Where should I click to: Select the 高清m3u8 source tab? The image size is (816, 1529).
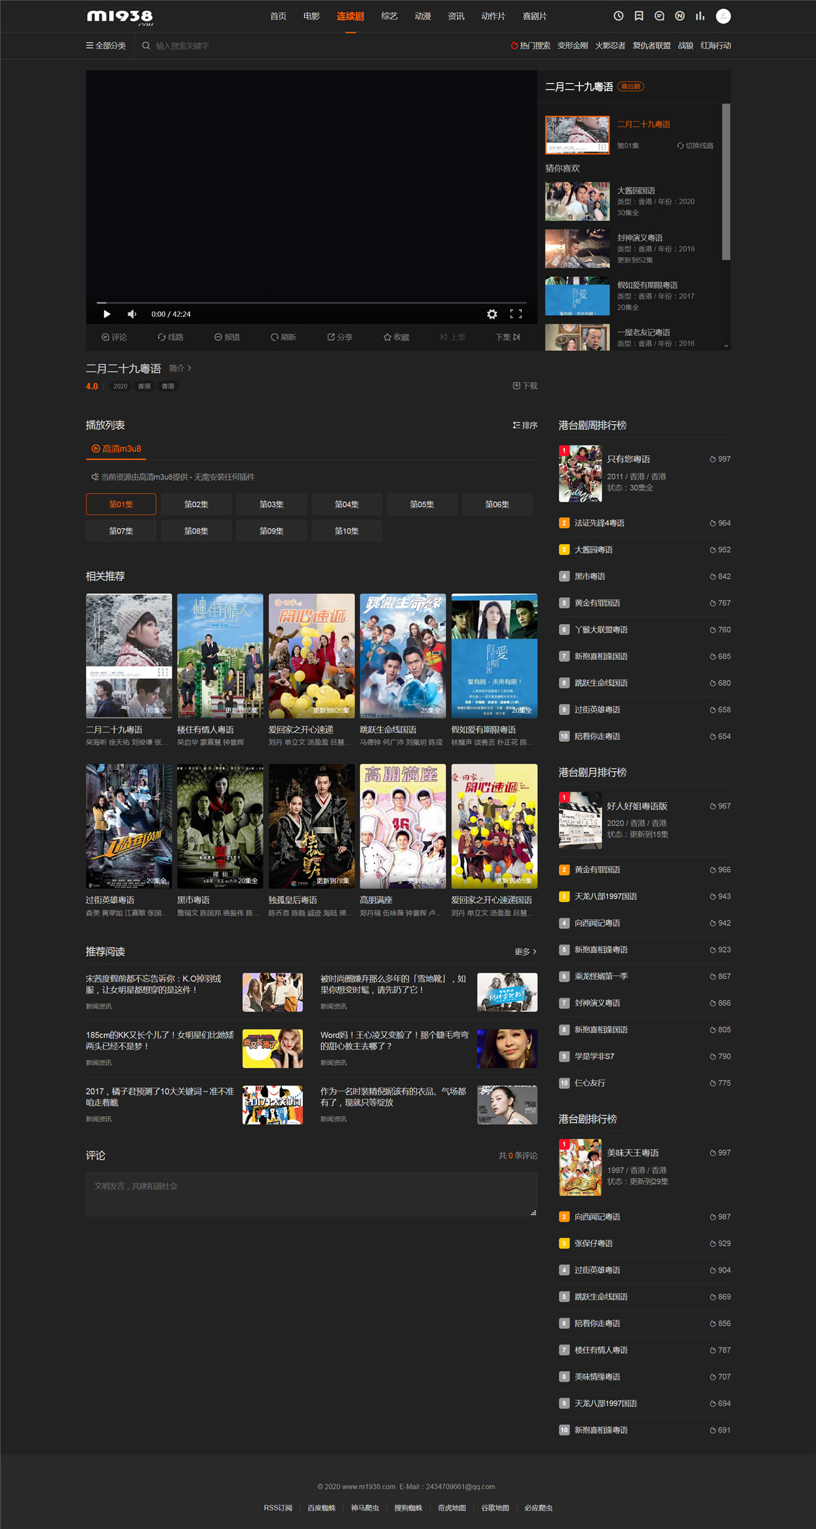click(x=116, y=449)
